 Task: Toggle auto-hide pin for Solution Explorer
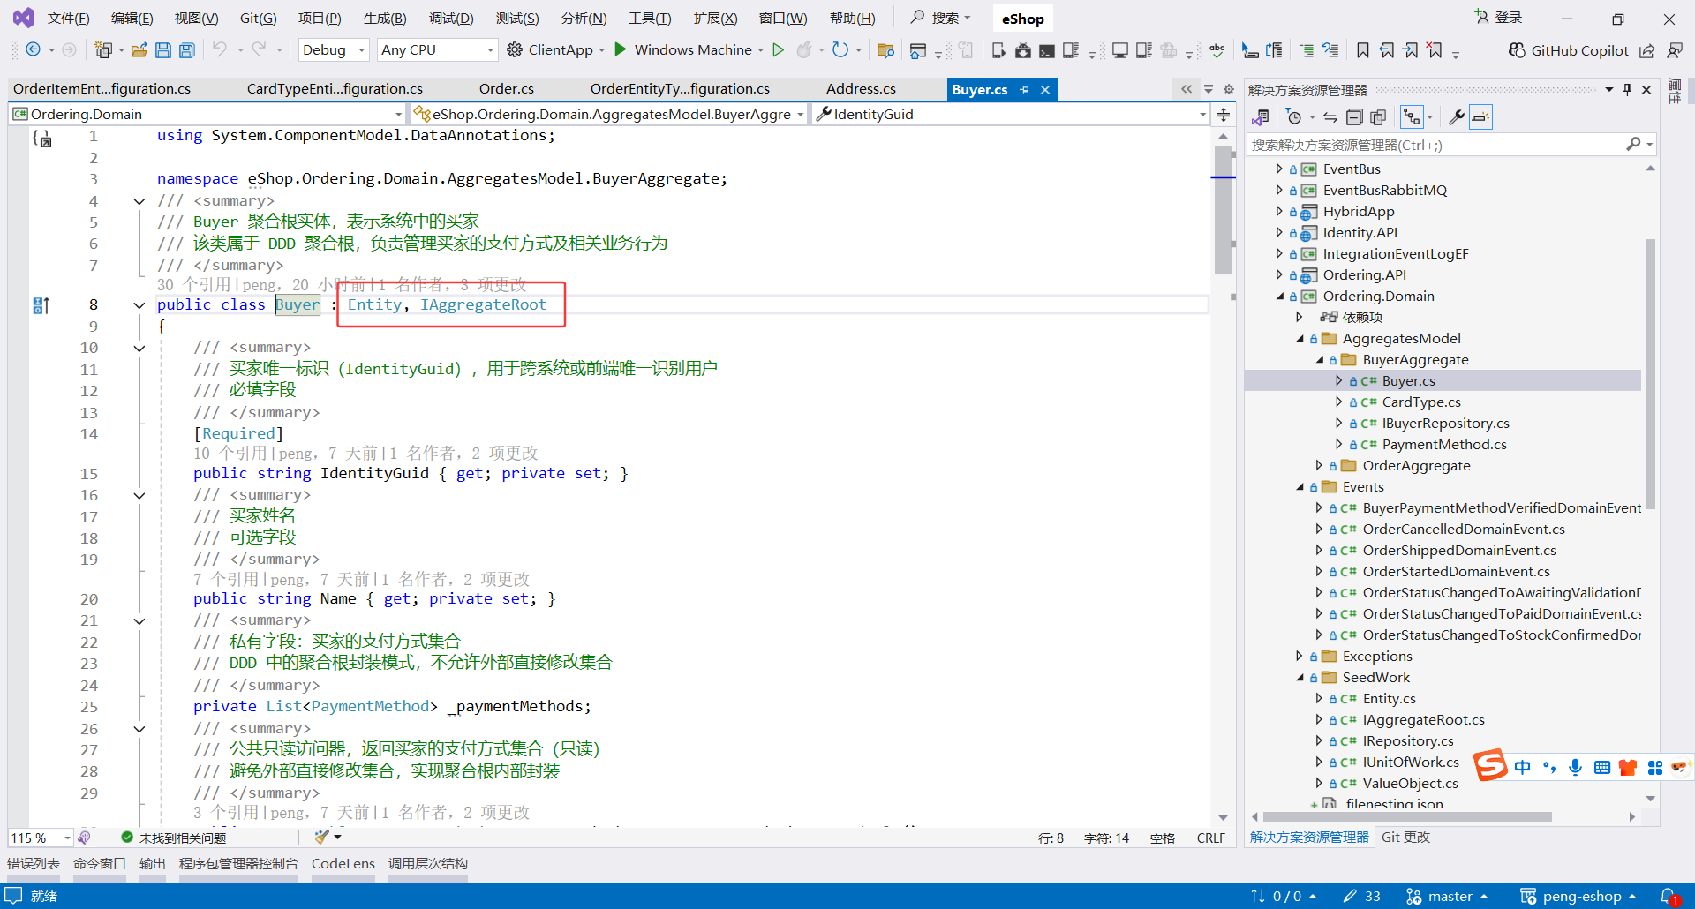click(1627, 89)
